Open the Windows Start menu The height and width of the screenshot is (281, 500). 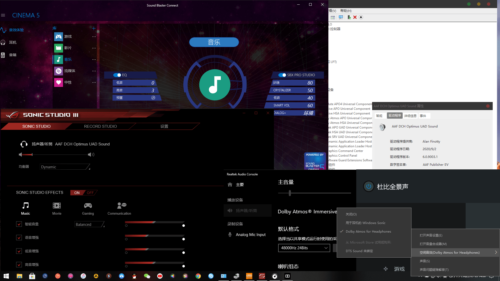tap(7, 276)
